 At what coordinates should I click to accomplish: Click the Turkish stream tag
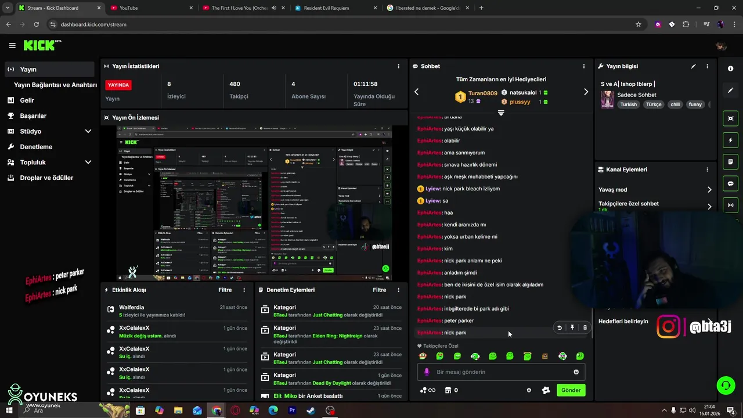pyautogui.click(x=628, y=105)
